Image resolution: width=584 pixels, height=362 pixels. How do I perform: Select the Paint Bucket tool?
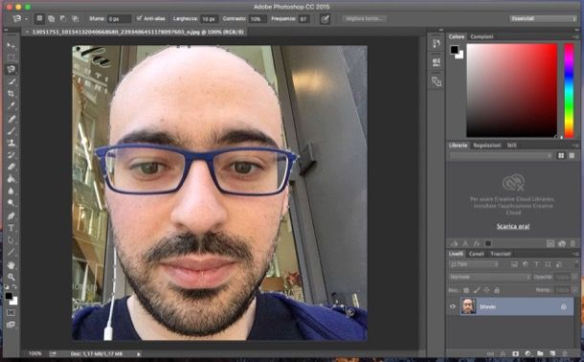click(11, 179)
